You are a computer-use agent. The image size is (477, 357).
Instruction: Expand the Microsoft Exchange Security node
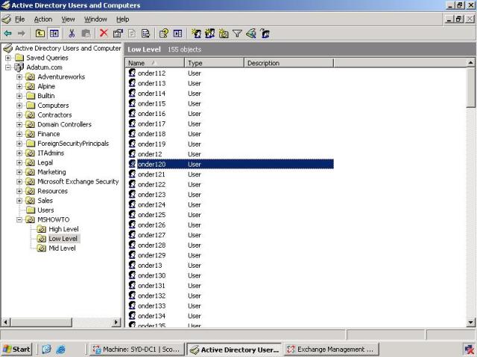19,181
